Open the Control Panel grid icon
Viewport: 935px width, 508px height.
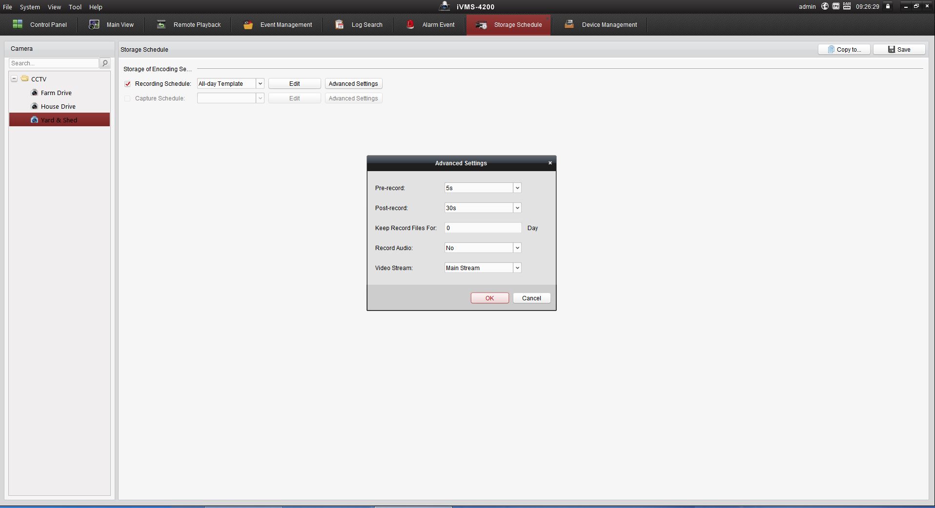click(18, 24)
